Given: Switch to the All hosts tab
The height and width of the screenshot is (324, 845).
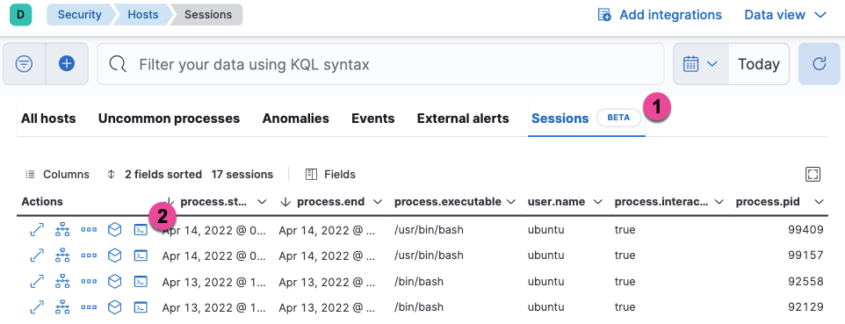Looking at the screenshot, I should point(48,119).
